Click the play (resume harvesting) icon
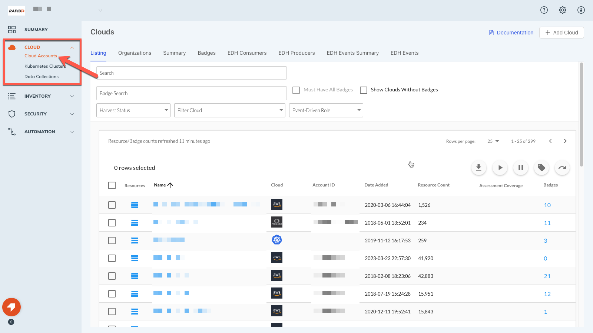This screenshot has height=333, width=593. pos(500,168)
